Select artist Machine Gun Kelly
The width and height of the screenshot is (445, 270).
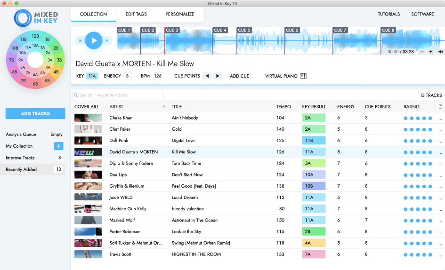click(x=128, y=209)
